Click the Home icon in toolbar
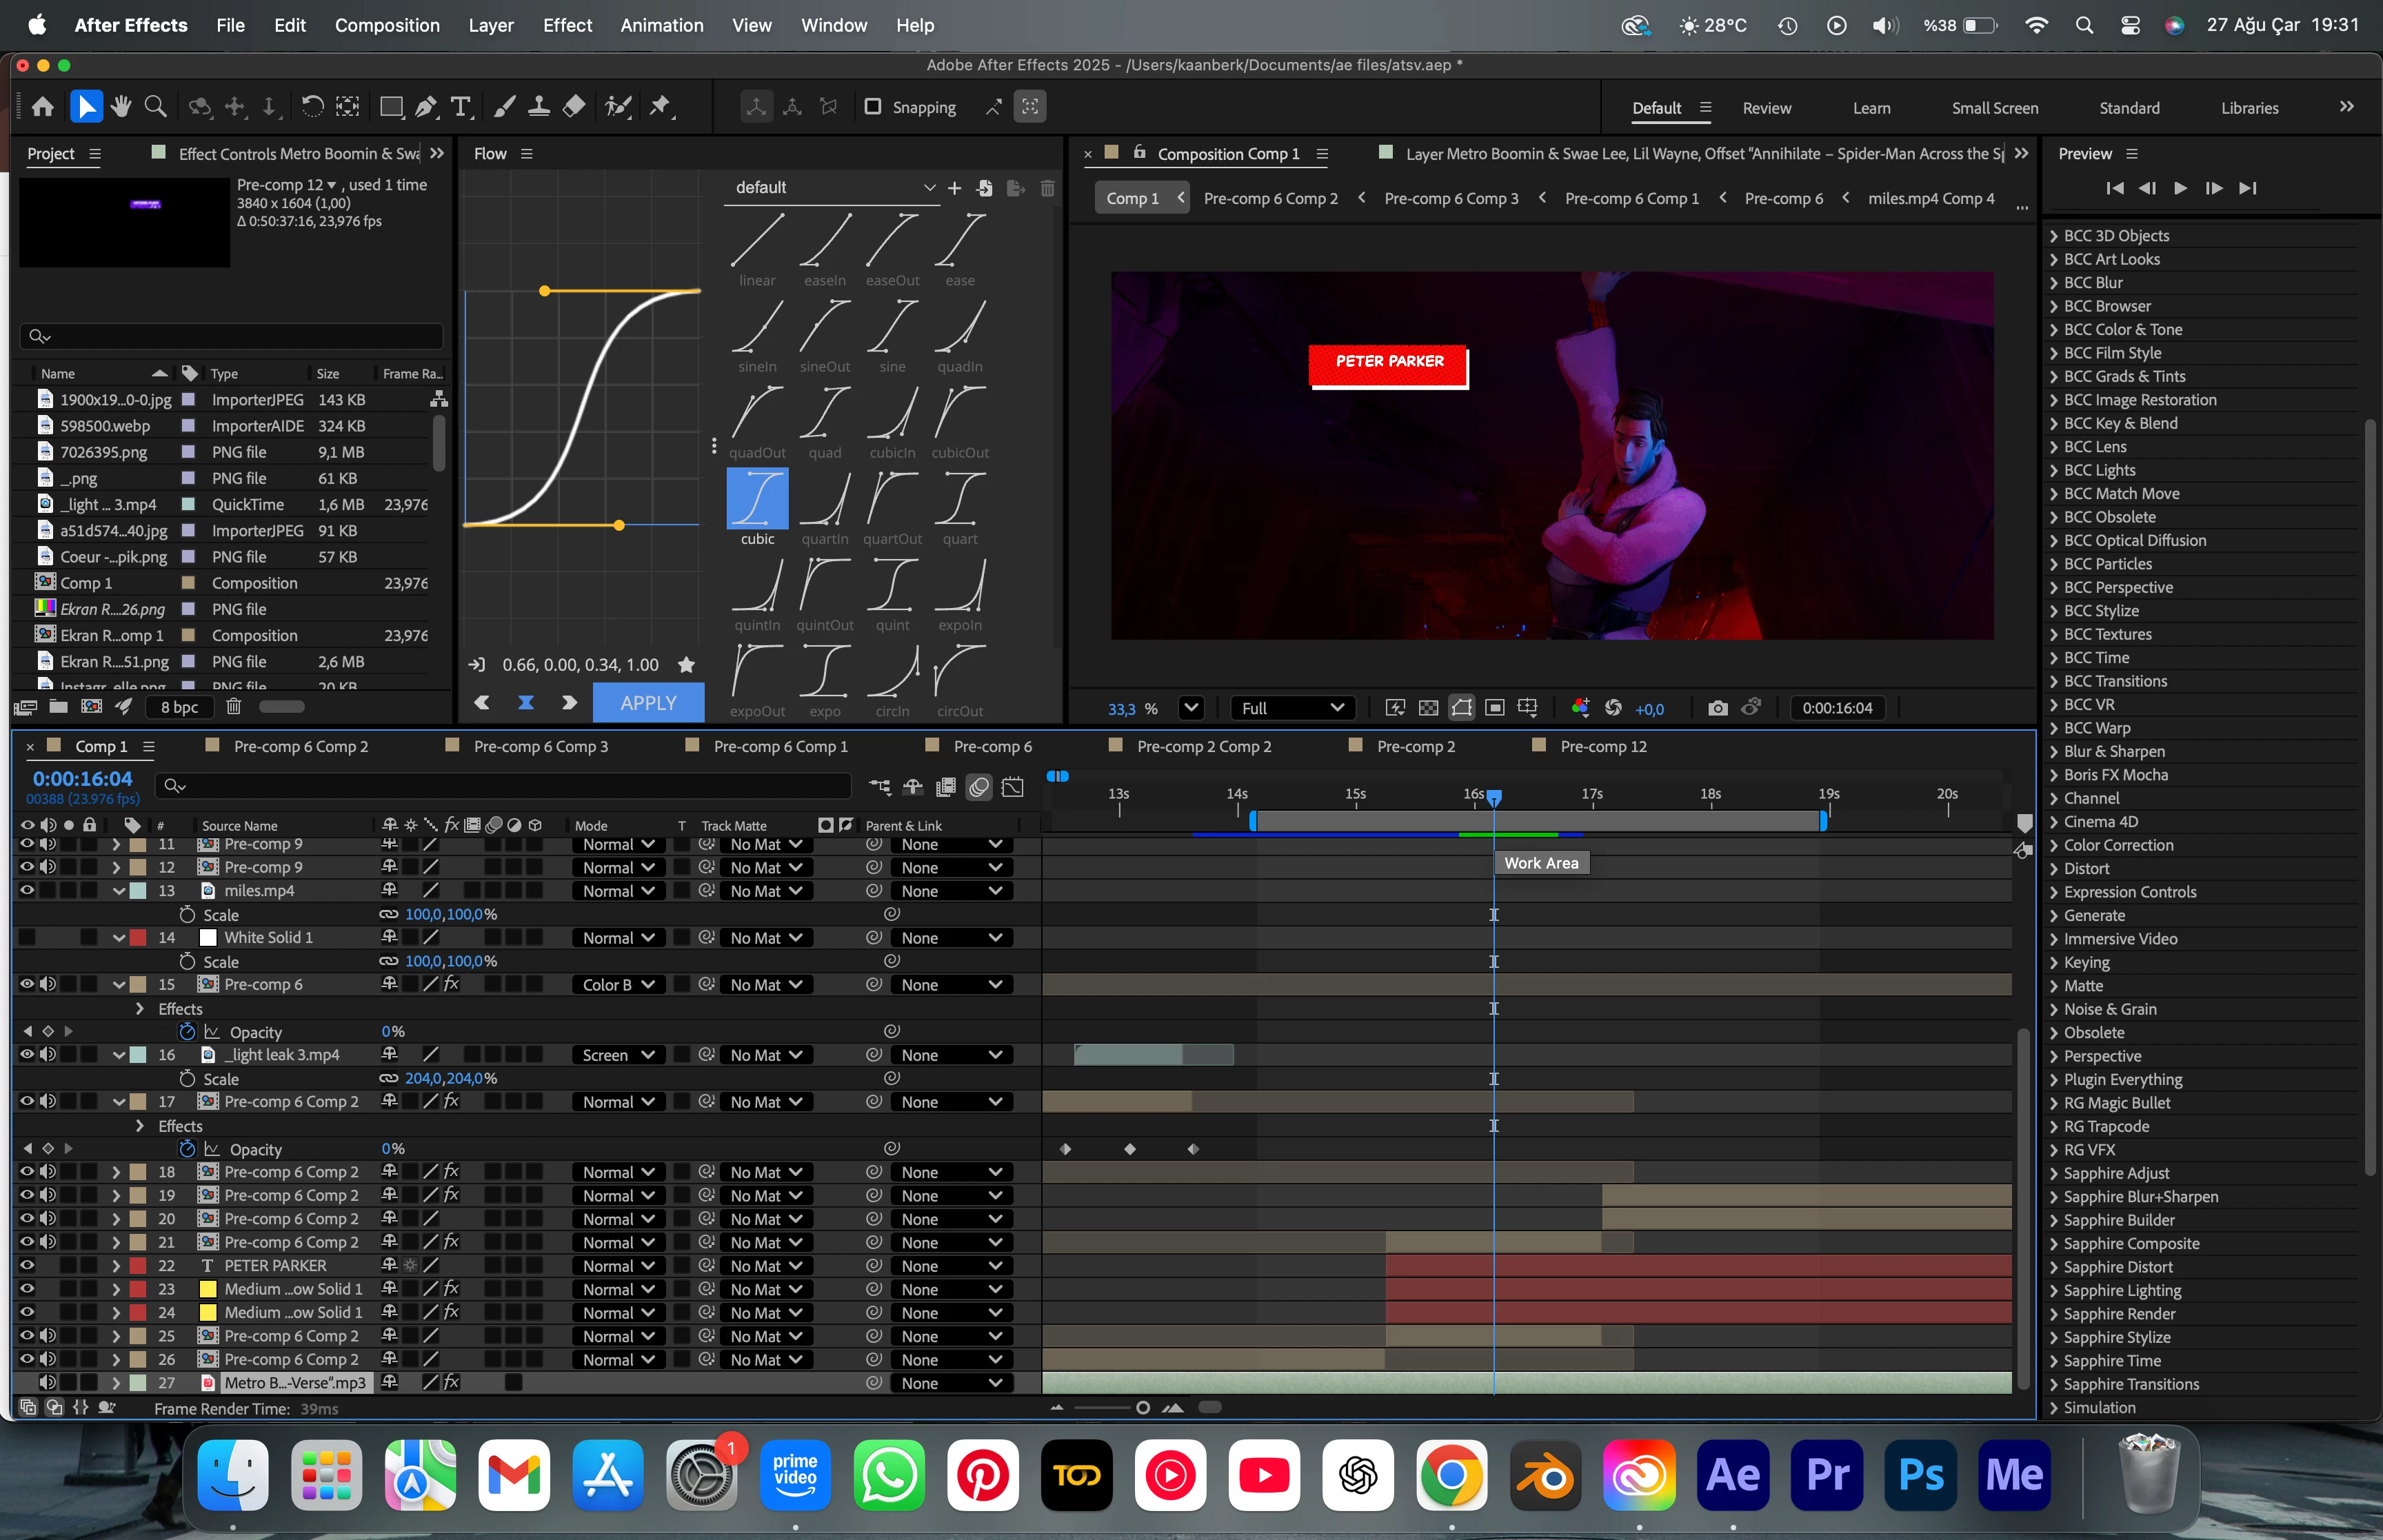Image resolution: width=2383 pixels, height=1540 pixels. click(x=43, y=107)
